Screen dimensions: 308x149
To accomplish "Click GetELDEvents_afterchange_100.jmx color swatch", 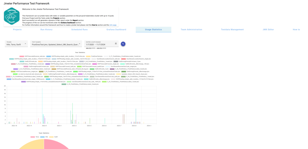I will click(x=122, y=64).
